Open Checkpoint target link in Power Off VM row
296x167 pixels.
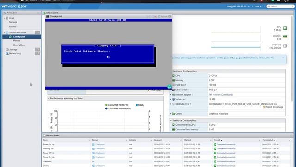click(x=100, y=153)
